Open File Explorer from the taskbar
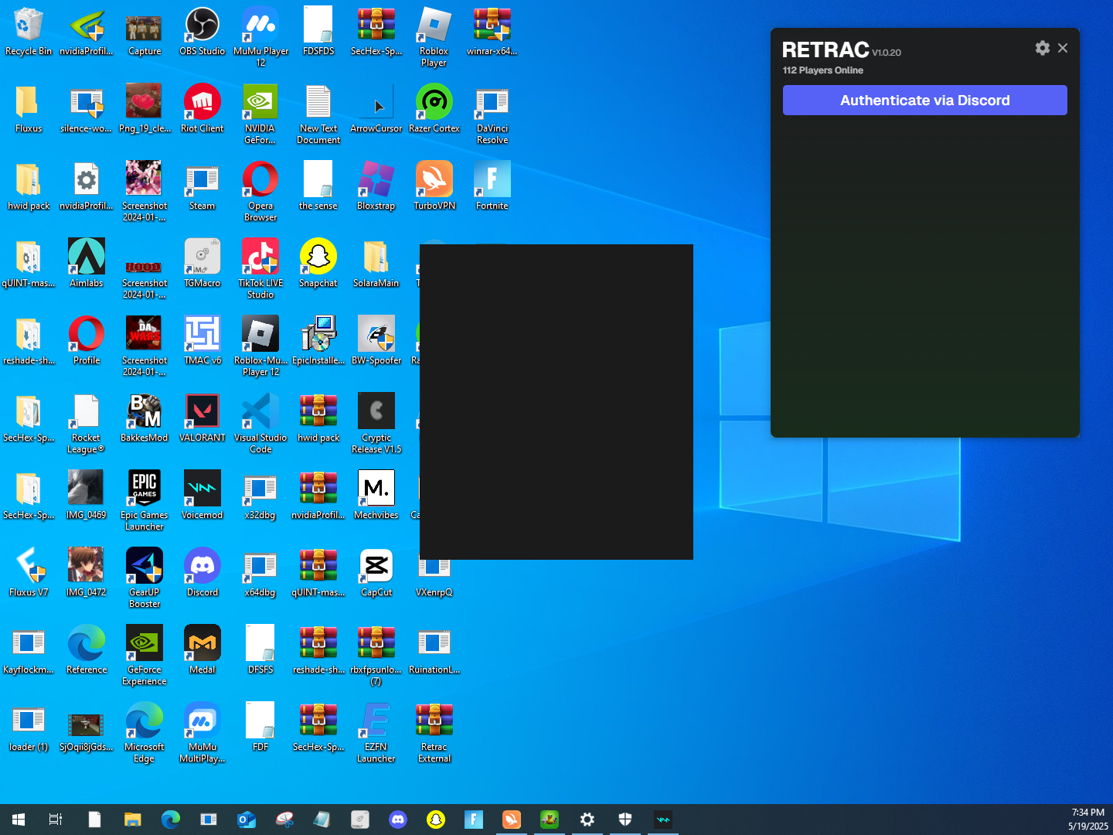Screen dimensions: 1113x835 pos(133,820)
